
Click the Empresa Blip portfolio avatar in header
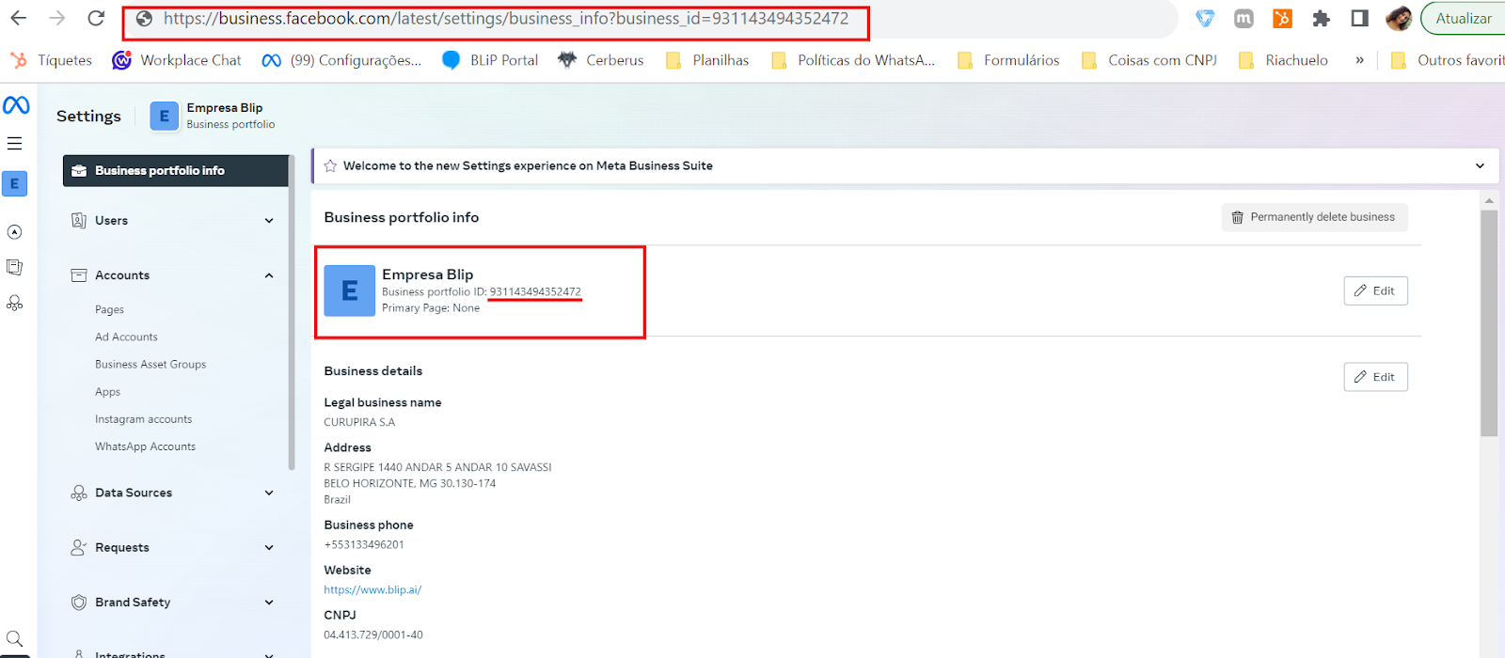[165, 116]
